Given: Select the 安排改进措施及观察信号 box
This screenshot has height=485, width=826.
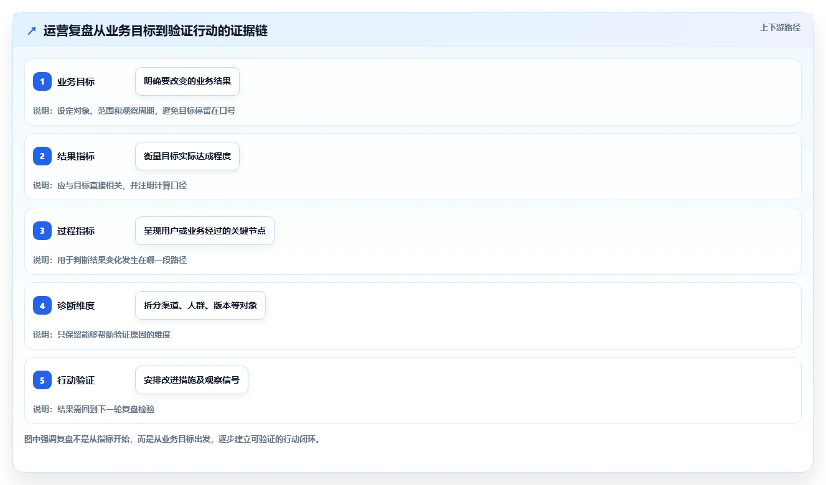Looking at the screenshot, I should 192,380.
